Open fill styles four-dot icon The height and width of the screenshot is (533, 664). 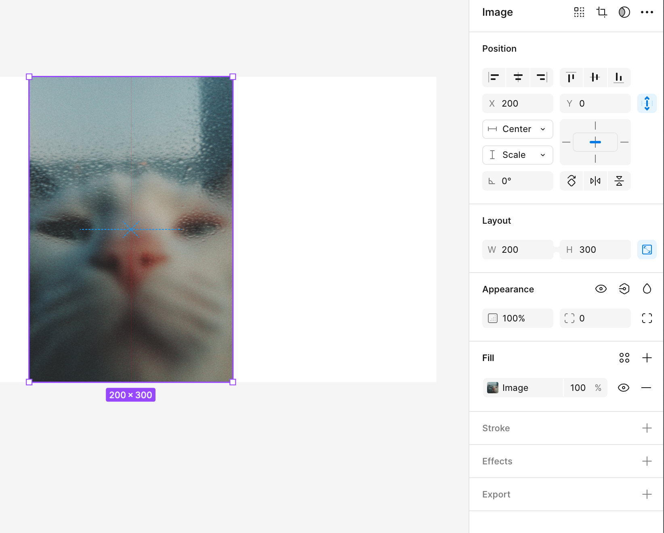624,358
